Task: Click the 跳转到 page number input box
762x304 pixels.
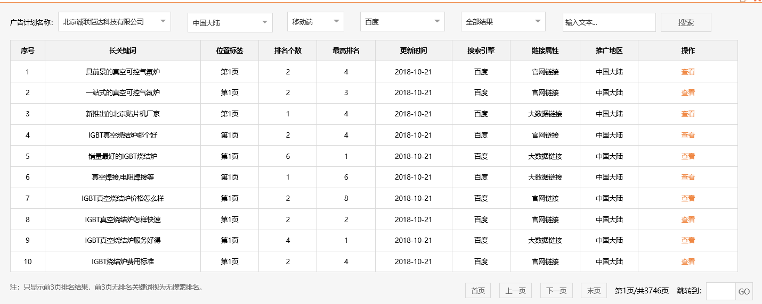Action: [721, 291]
